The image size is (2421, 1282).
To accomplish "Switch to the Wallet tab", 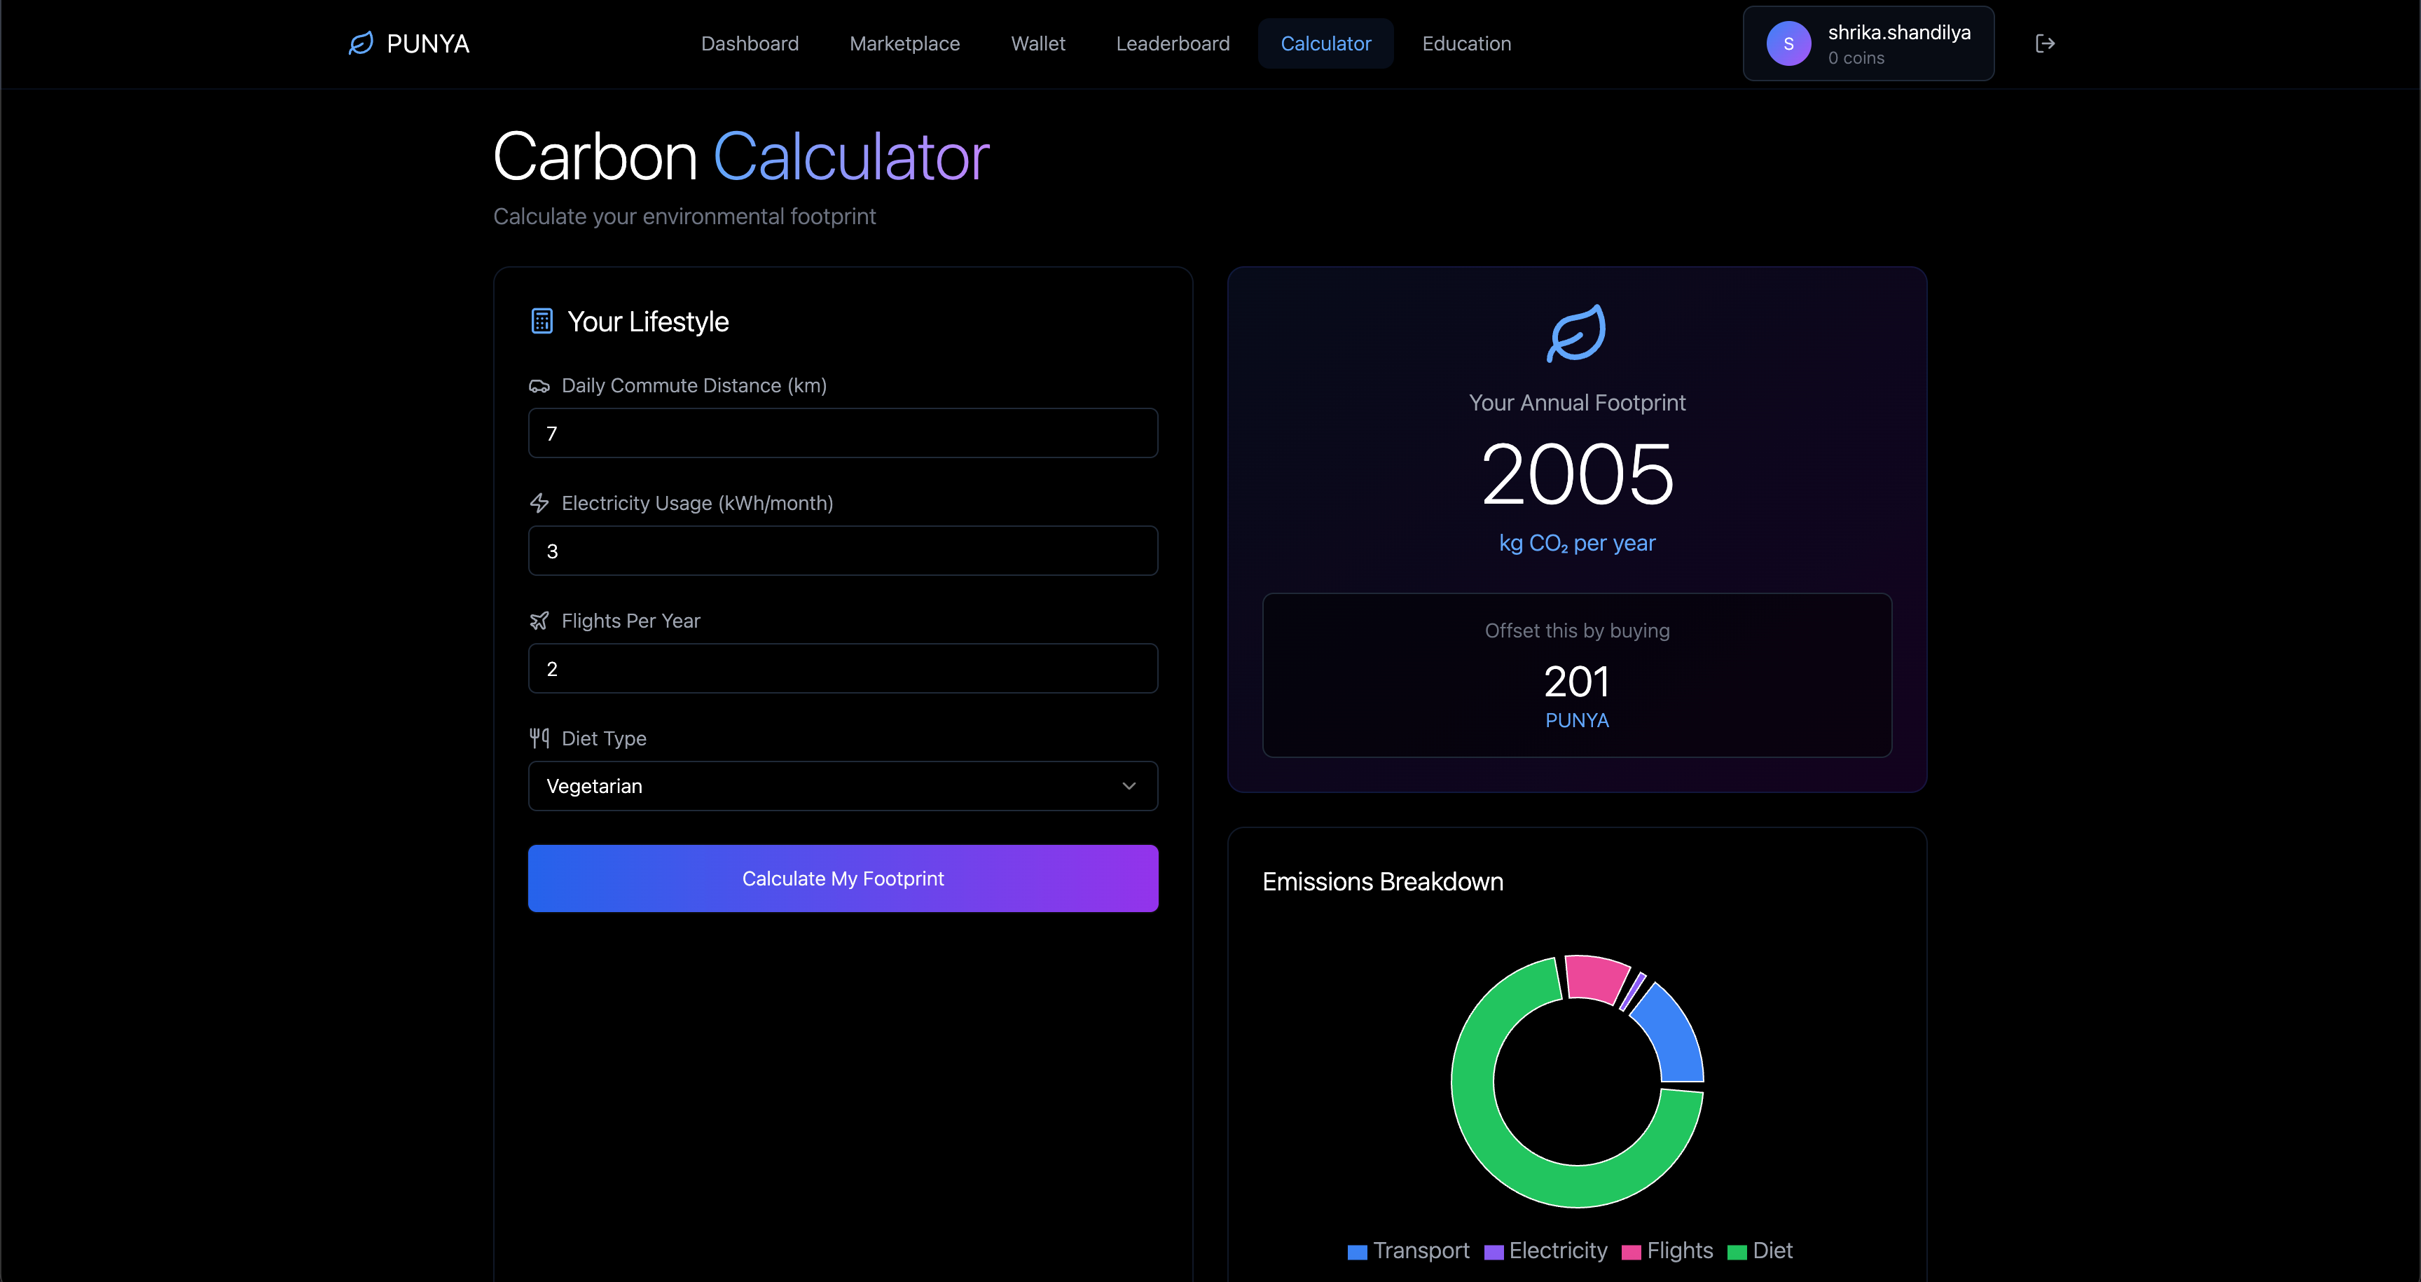I will (1037, 43).
